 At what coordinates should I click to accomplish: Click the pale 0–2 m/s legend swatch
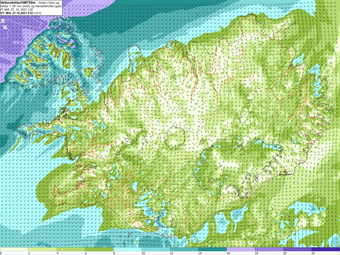coord(14,249)
